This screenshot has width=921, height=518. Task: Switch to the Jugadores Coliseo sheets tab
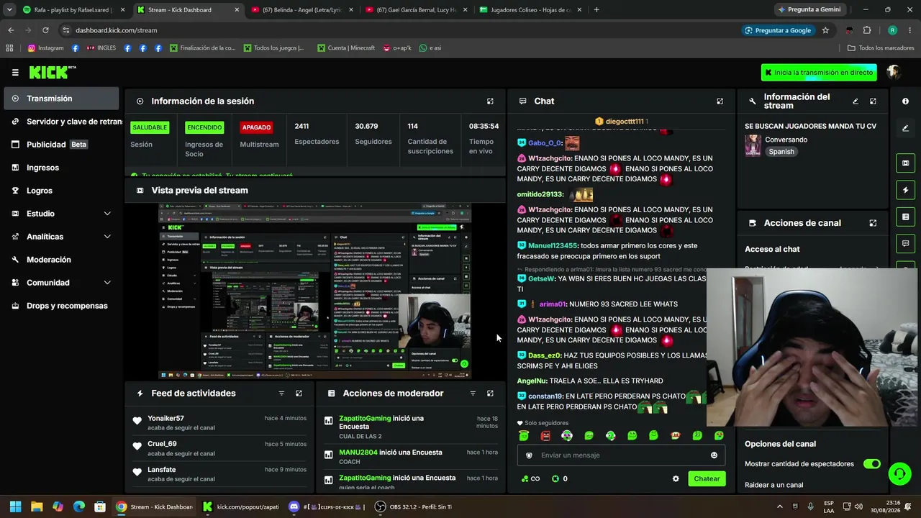tap(529, 10)
